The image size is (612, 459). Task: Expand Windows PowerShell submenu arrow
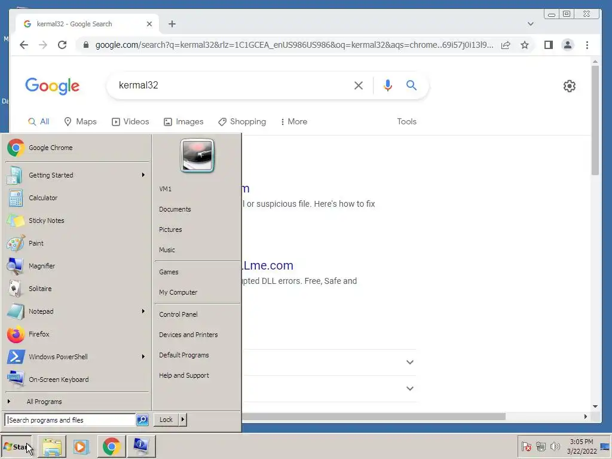coord(143,356)
